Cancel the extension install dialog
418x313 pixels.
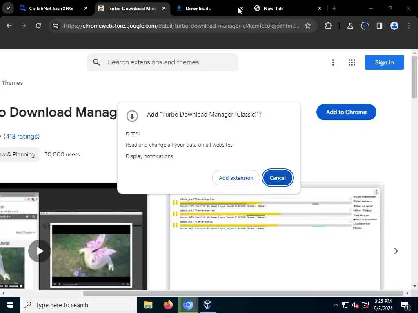tap(278, 178)
